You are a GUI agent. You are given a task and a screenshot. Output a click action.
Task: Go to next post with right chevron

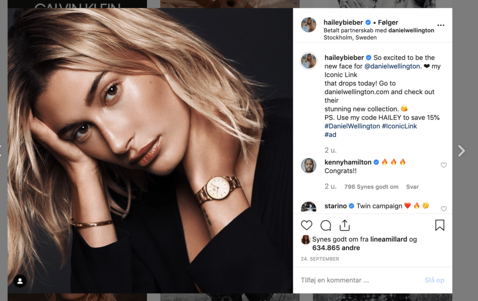click(x=462, y=150)
